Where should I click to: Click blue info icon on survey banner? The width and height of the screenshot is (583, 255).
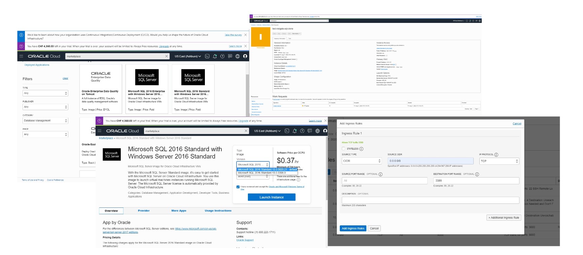click(21, 35)
